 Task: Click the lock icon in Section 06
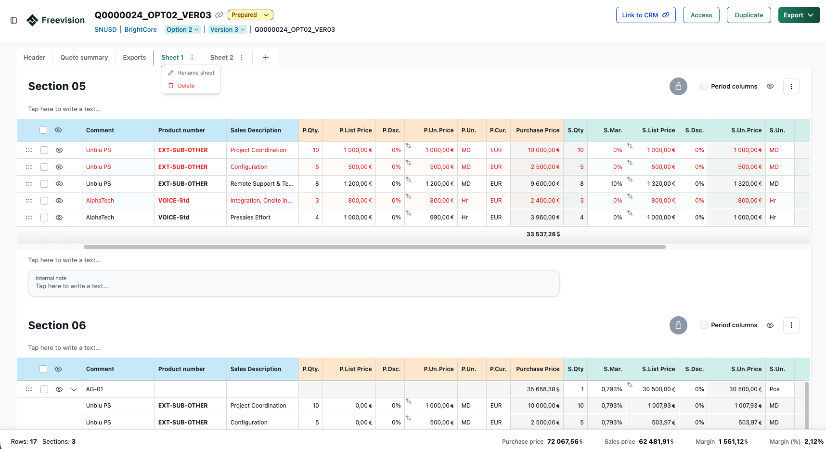[x=678, y=325]
